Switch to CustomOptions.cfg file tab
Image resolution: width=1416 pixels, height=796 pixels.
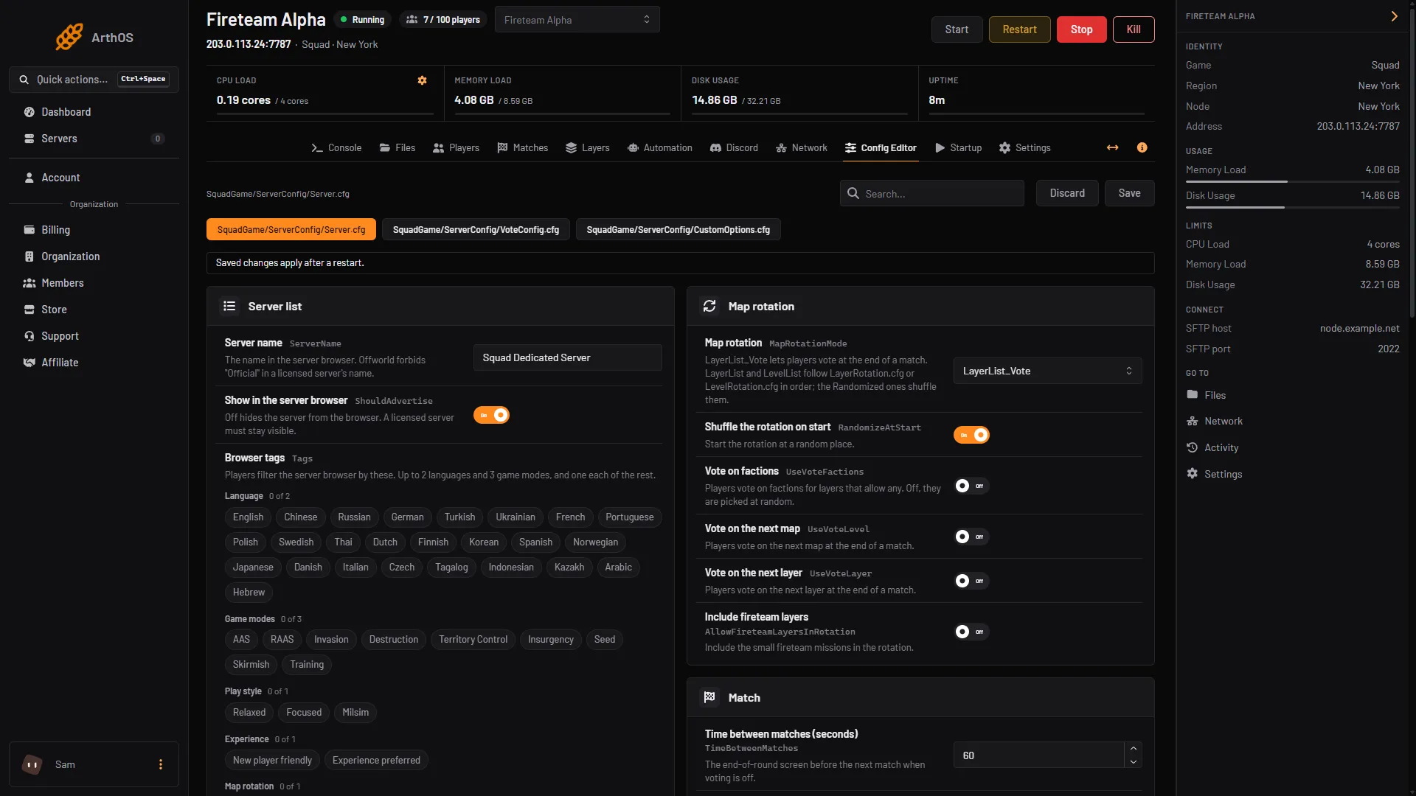tap(678, 230)
